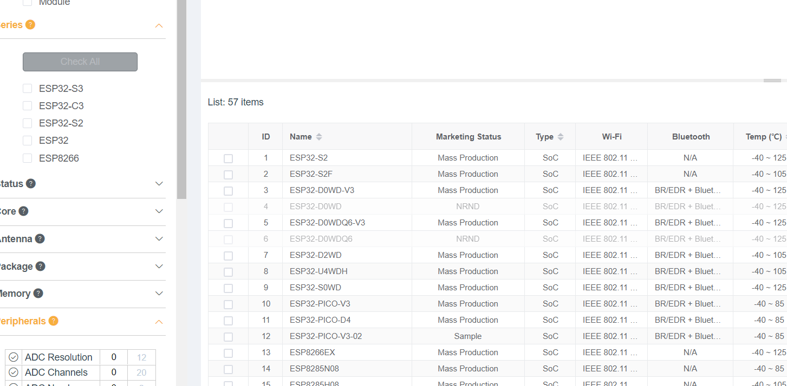Tick the ESP32-S2 series checkbox
The width and height of the screenshot is (787, 386).
tap(27, 123)
